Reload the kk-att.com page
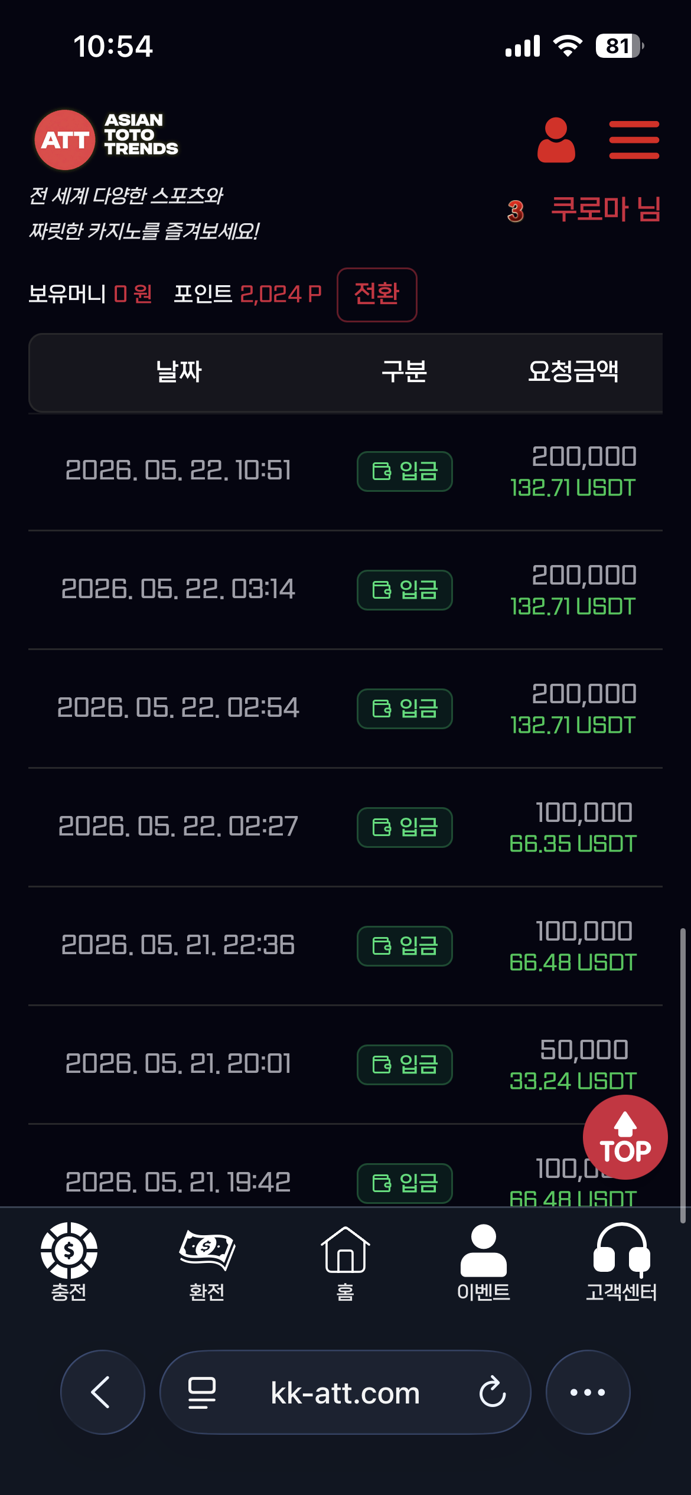Viewport: 691px width, 1495px height. click(493, 1392)
